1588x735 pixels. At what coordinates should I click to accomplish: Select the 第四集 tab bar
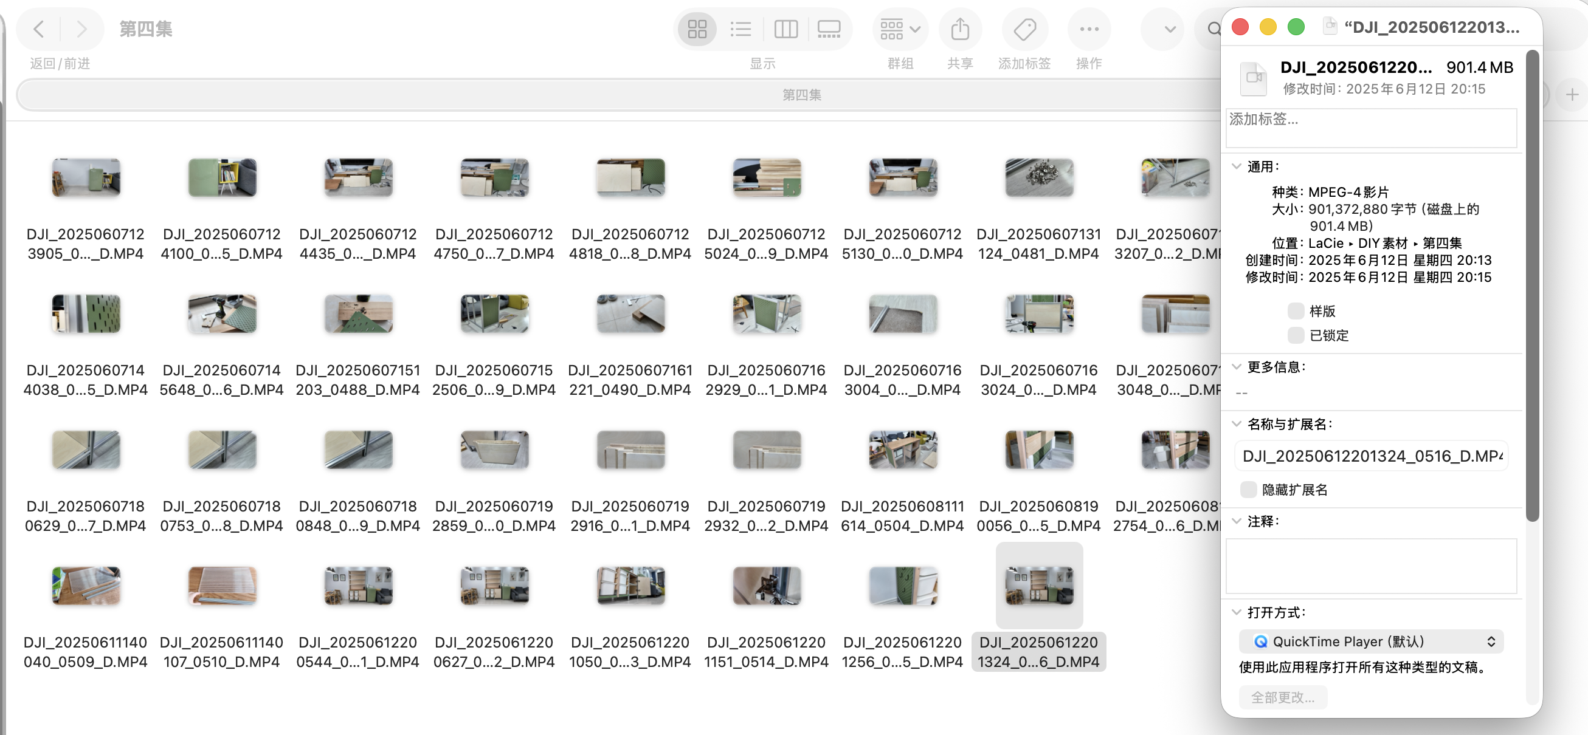[801, 95]
